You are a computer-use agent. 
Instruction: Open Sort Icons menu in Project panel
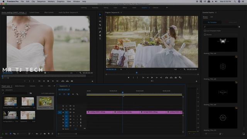tap(30, 134)
